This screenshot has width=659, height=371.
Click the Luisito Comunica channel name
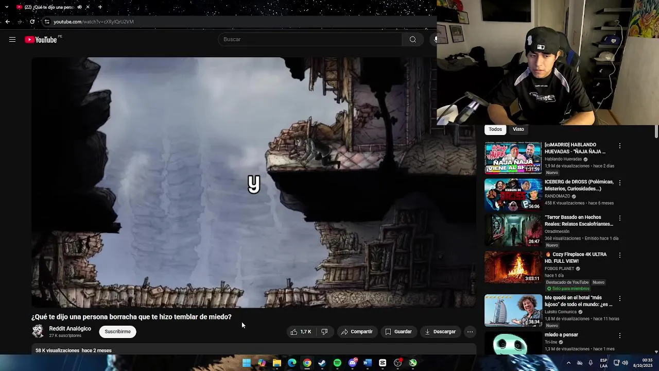(x=561, y=312)
